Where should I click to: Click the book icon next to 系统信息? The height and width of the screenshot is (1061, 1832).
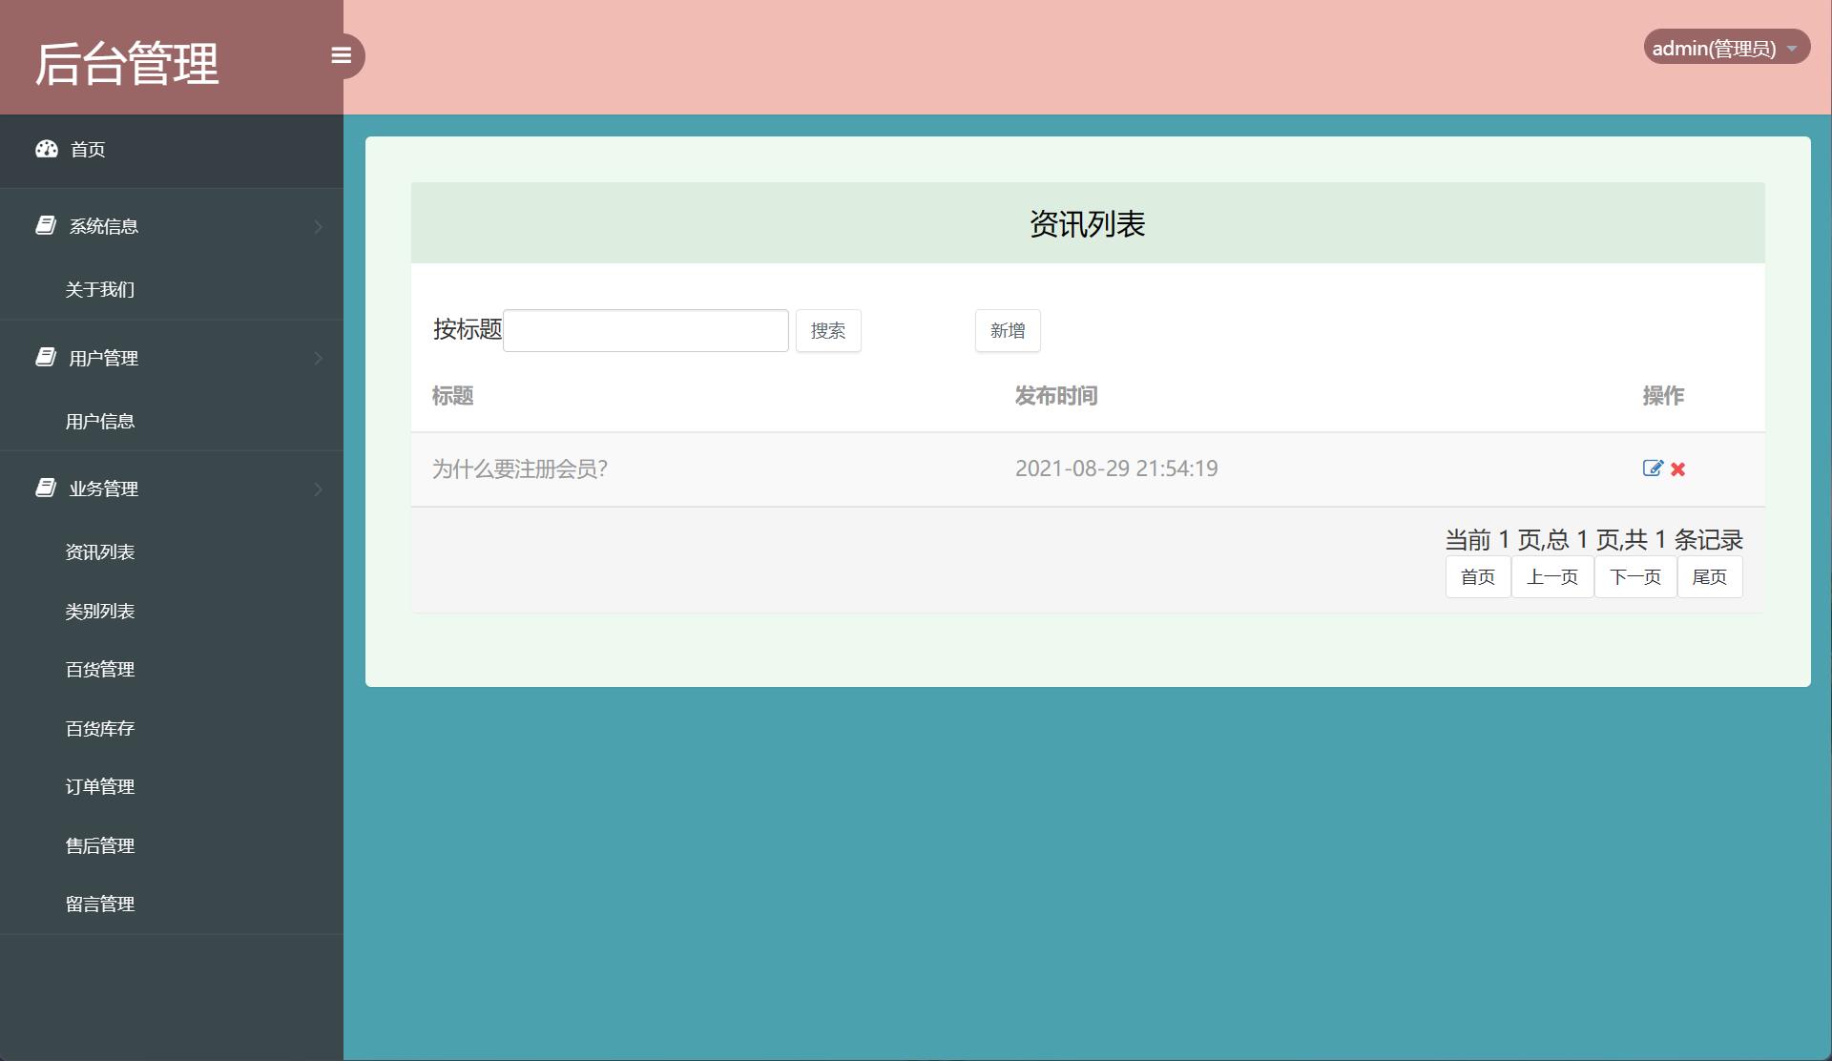click(x=46, y=225)
